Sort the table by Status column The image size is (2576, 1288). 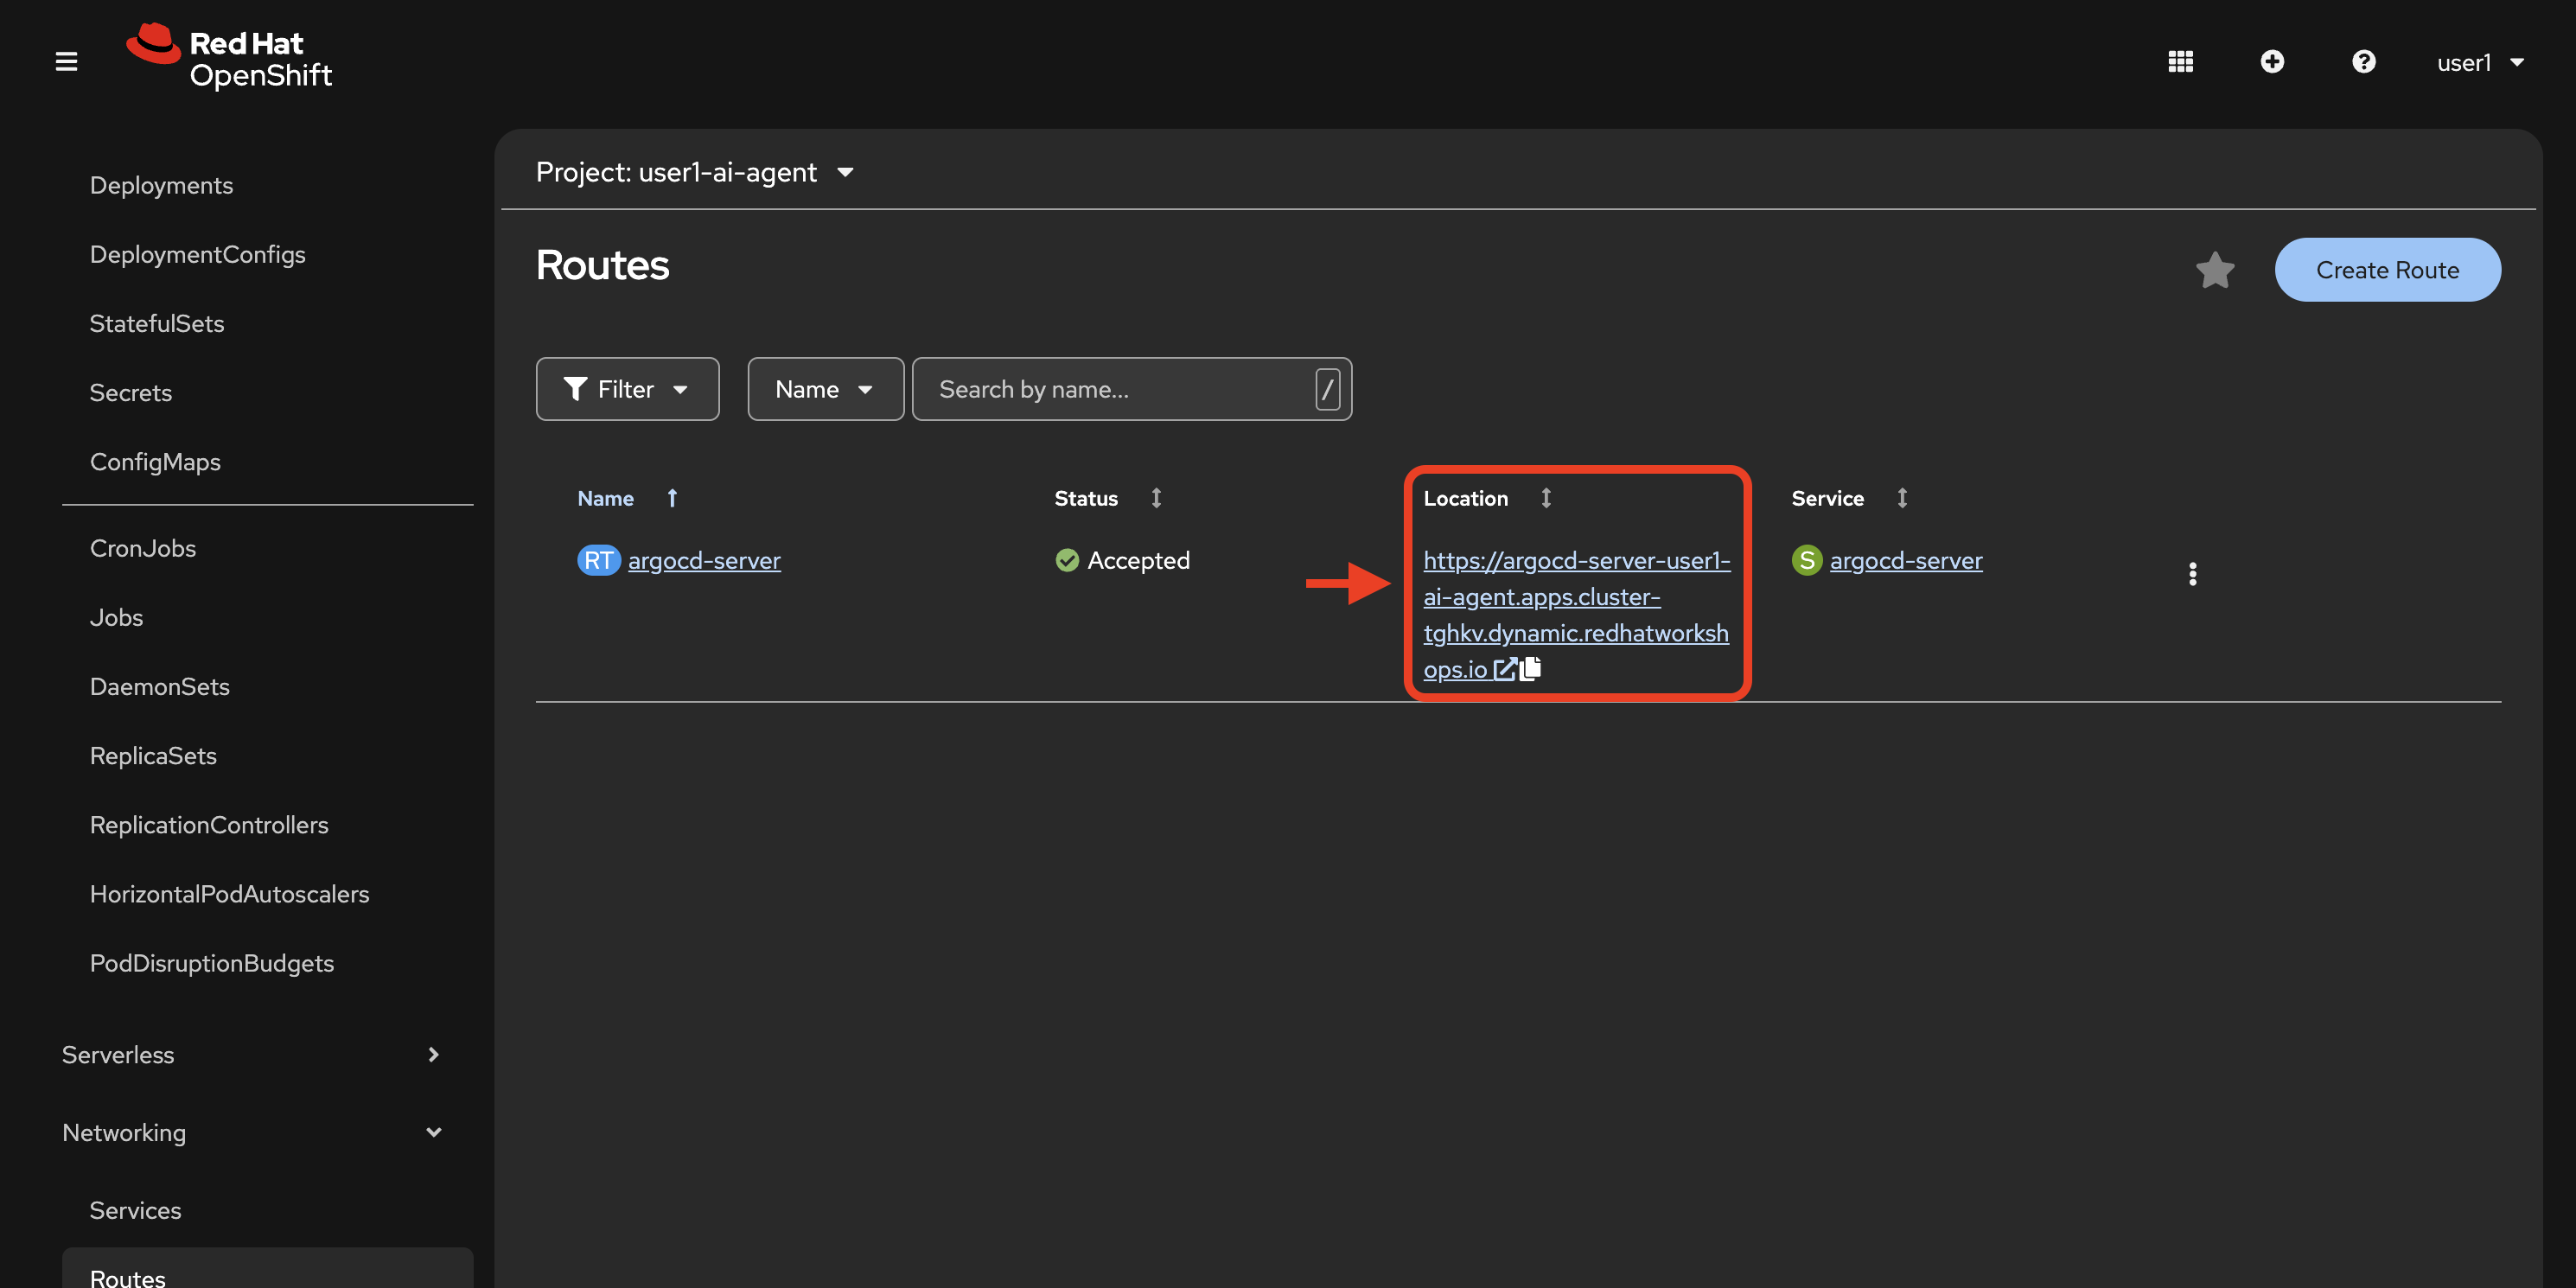[x=1086, y=498]
